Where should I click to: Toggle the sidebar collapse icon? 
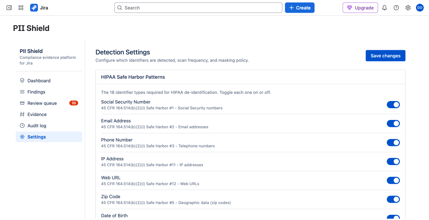pyautogui.click(x=9, y=8)
